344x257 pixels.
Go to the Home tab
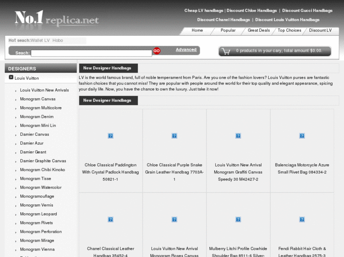pos(197,30)
